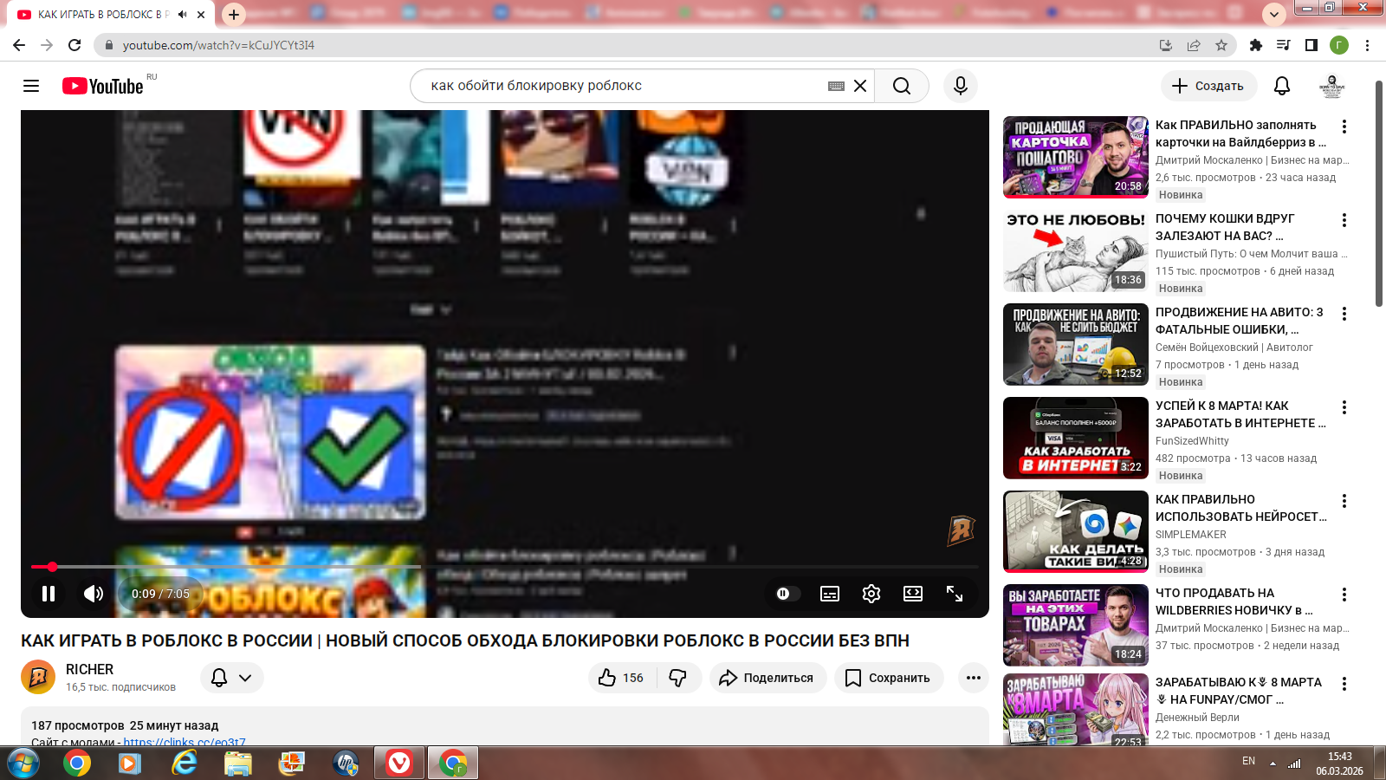Open the options menu for ПРОДВИЖЕНИЕ НА АВИТО video
The width and height of the screenshot is (1386, 780).
click(1344, 314)
